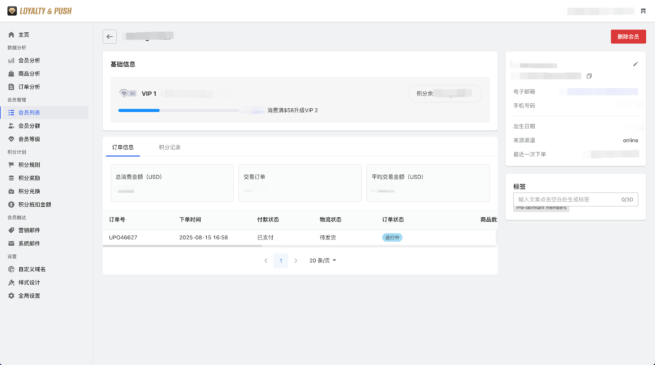The image size is (655, 365).
Task: Go to previous page with left chevron
Action: 266,261
